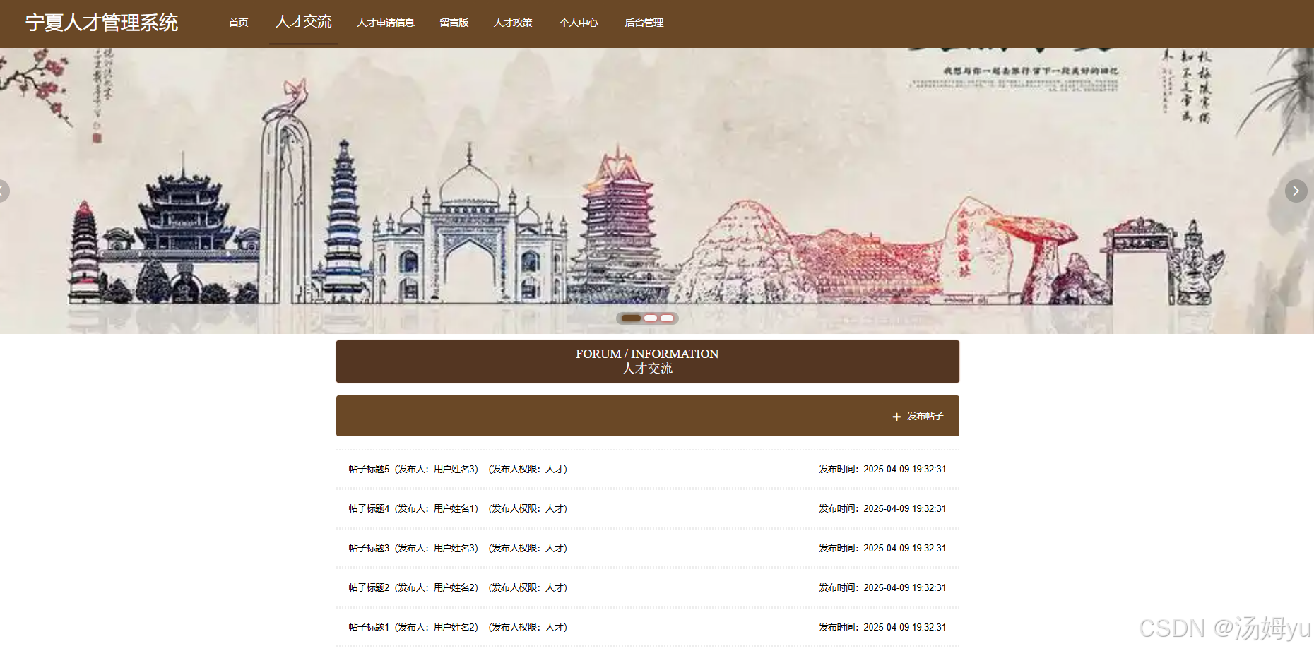Open the post titled 帖子标题4

click(x=369, y=508)
